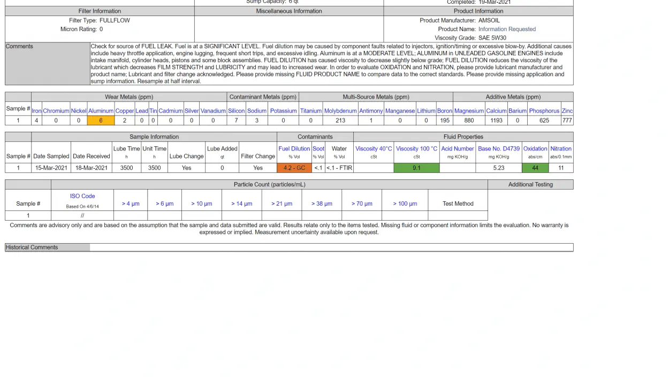
Task: Click the orange Aluminum value cell
Action: [x=101, y=120]
